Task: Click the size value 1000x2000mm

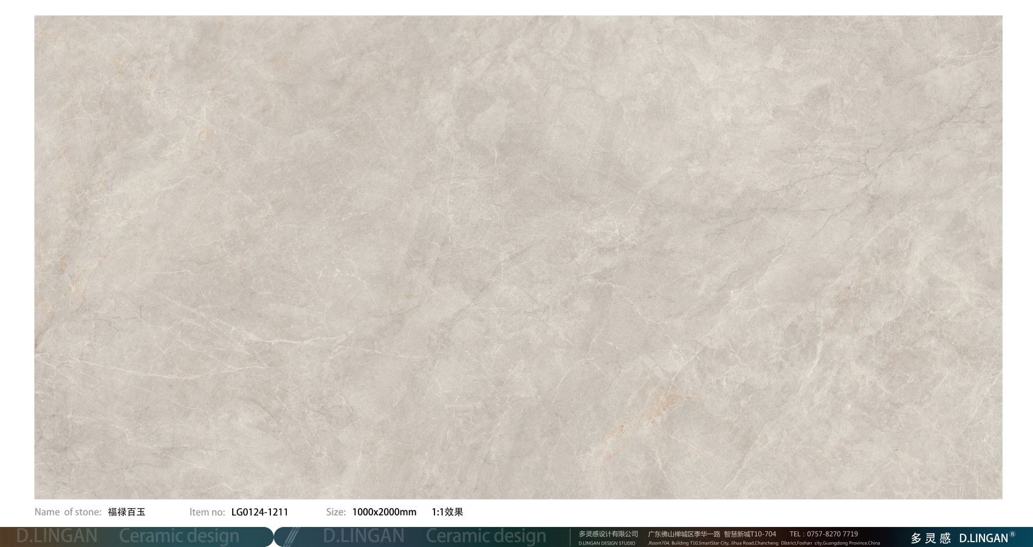Action: 384,512
